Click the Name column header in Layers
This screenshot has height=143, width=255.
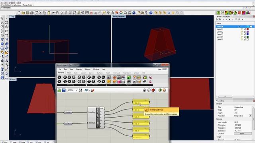pyautogui.click(x=219, y=23)
